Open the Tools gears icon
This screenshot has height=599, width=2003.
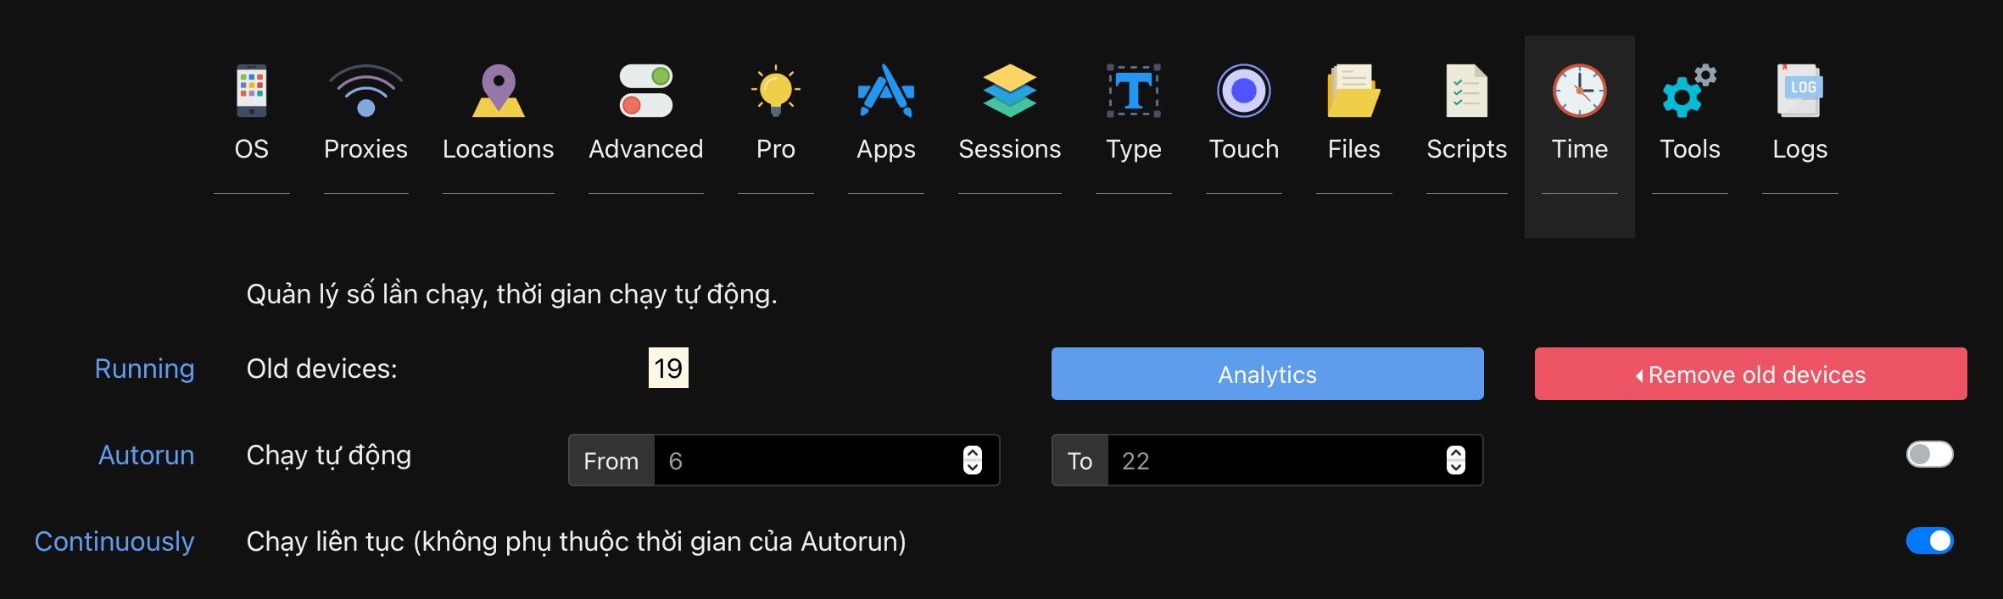click(x=1690, y=91)
